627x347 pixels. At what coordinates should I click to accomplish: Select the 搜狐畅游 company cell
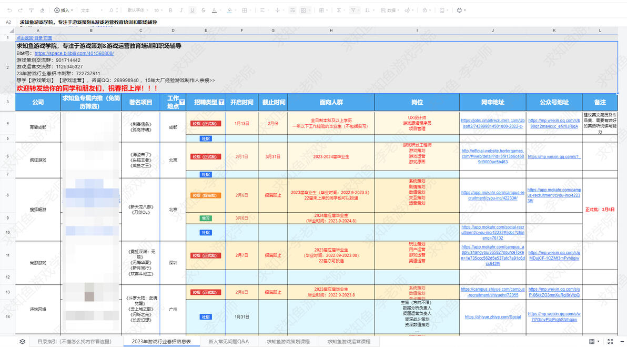[38, 210]
